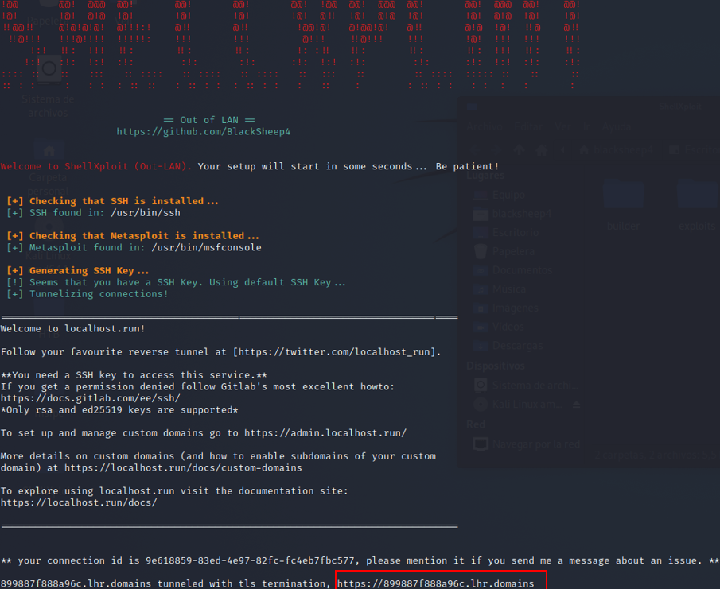This screenshot has width=720, height=589.
Task: Open Descargas from the Lugares sidebar
Action: 517,345
